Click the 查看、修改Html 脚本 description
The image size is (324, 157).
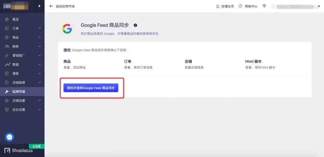[260, 67]
